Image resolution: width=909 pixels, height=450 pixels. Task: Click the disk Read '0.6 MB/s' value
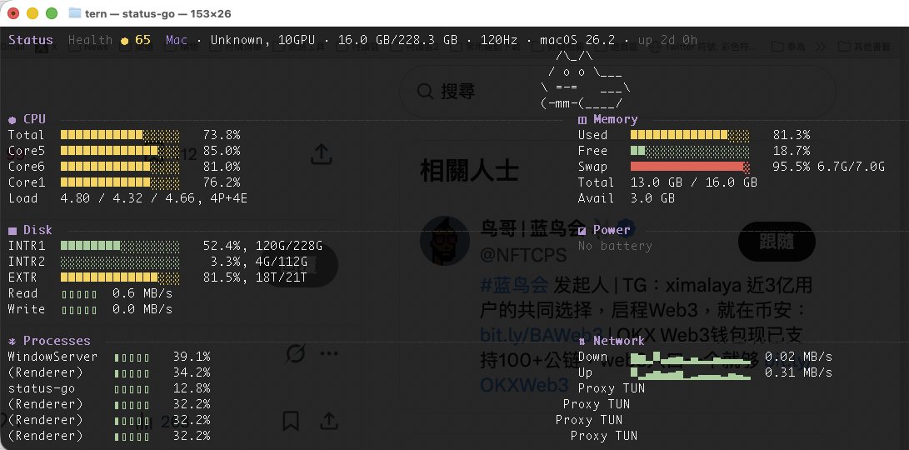point(142,293)
